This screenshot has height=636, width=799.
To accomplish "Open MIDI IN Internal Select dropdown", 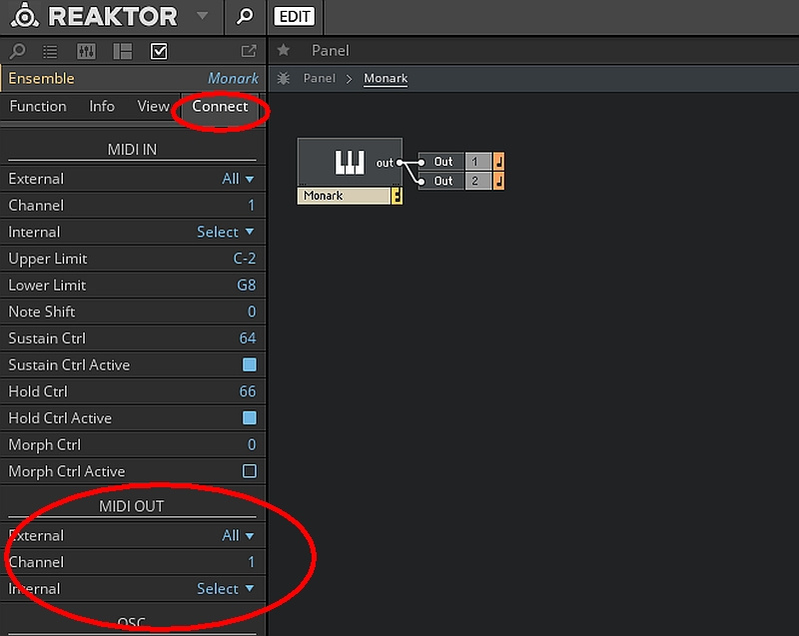I will click(226, 232).
